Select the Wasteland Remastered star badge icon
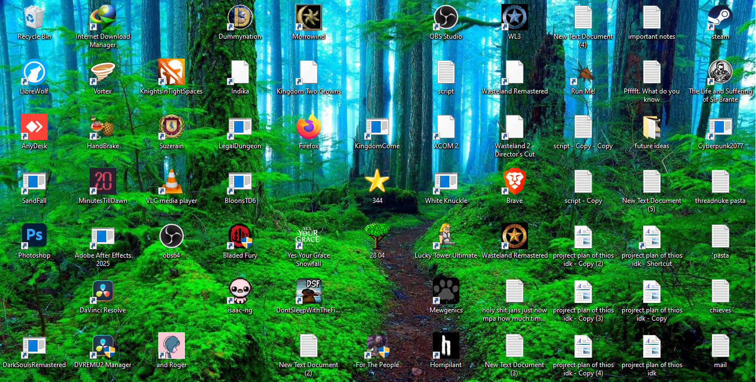 pyautogui.click(x=515, y=236)
